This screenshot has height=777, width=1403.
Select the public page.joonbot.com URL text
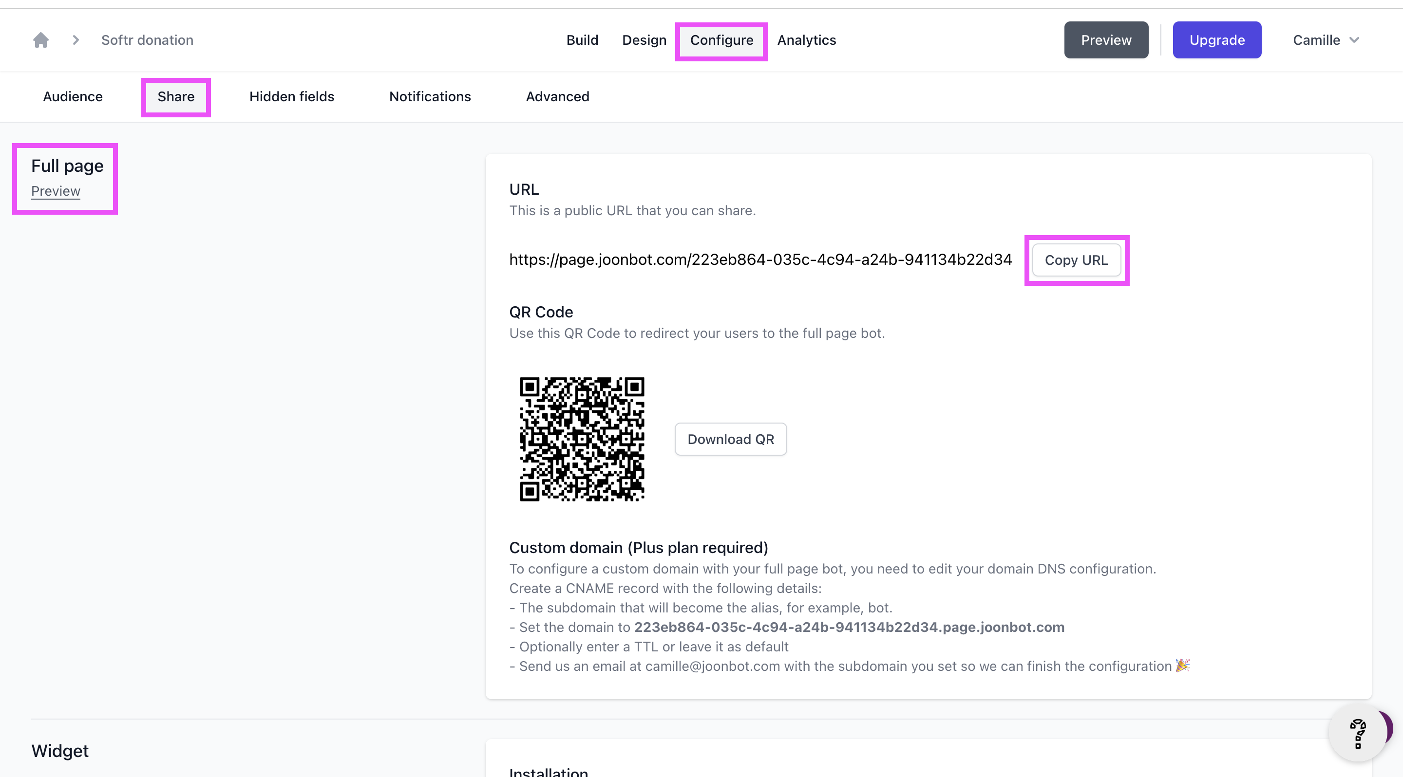[x=760, y=259]
